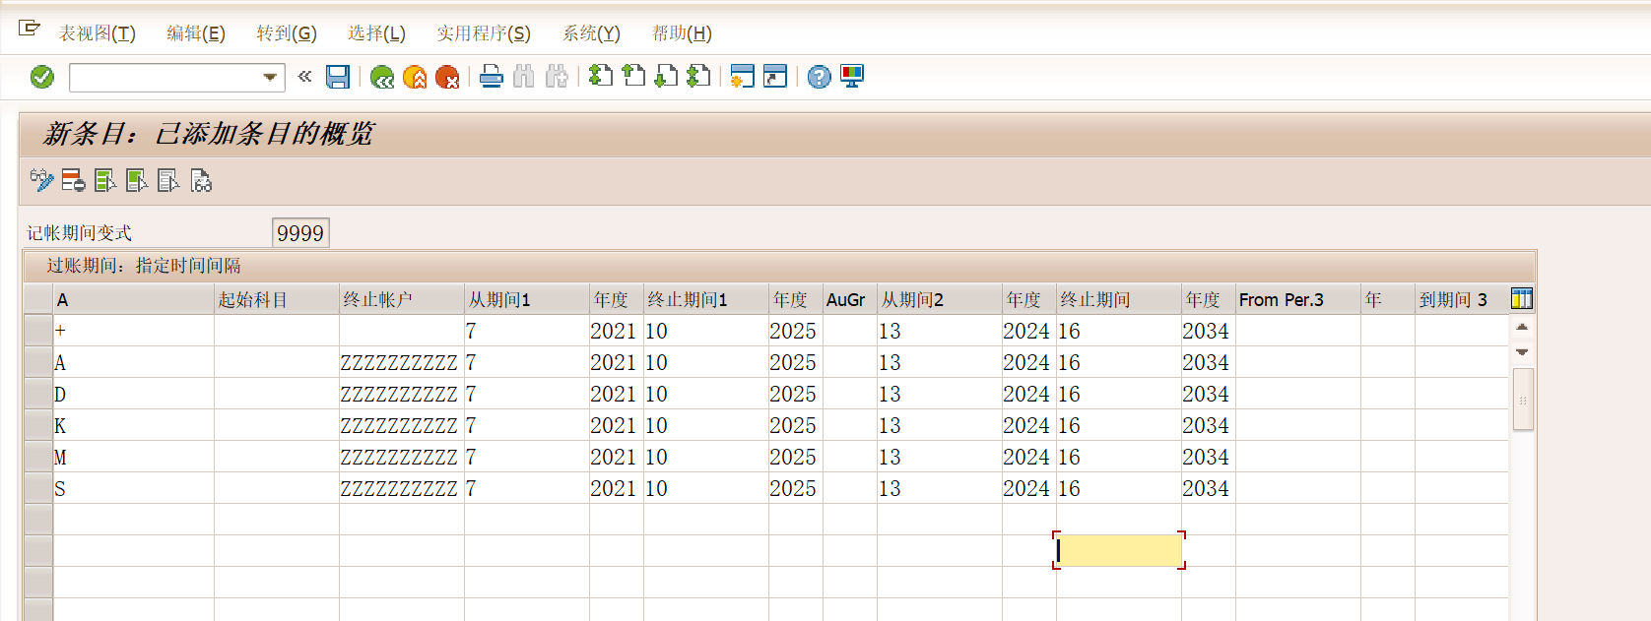
Task: Select the row marked with + sign
Action: click(38, 331)
